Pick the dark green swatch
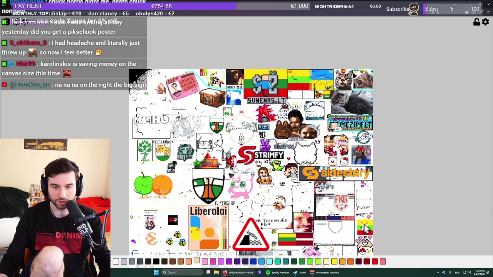 click(x=294, y=262)
